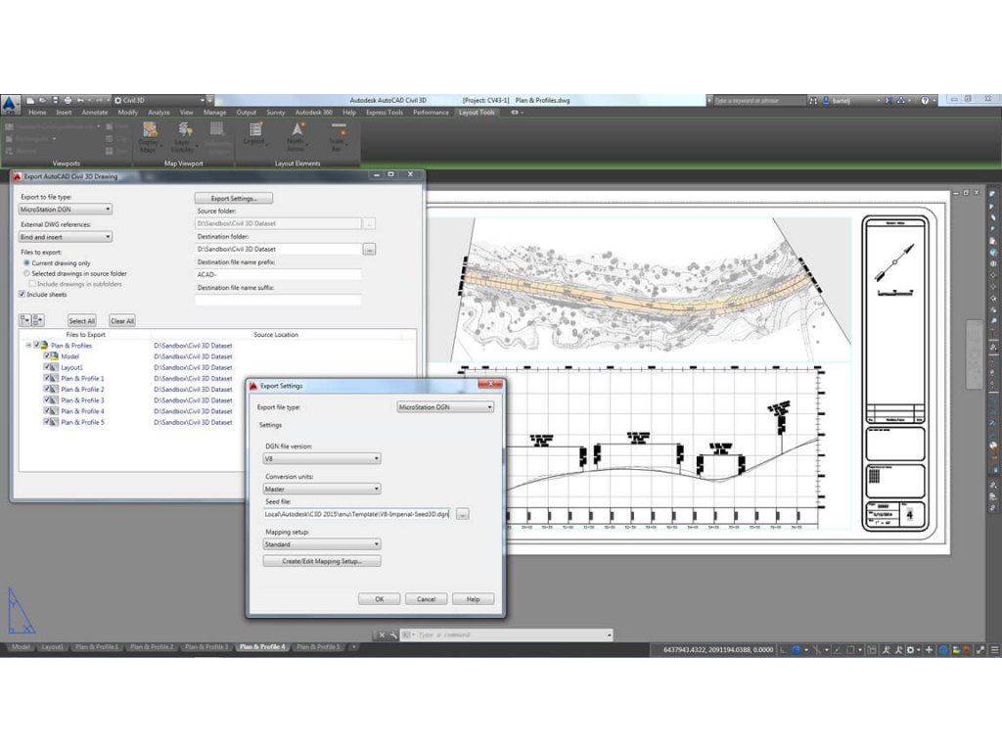Click the Clear All button
This screenshot has height=752, width=1002.
[x=122, y=321]
